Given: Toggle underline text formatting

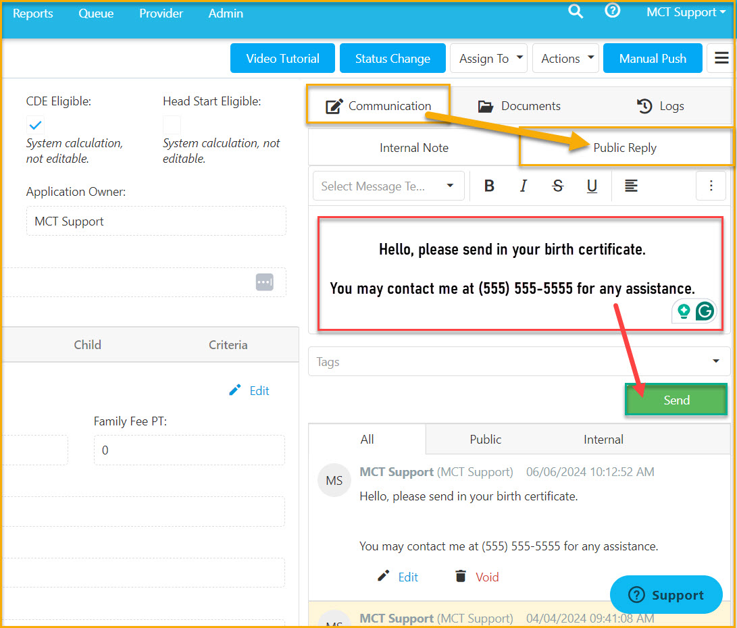Looking at the screenshot, I should tap(592, 186).
